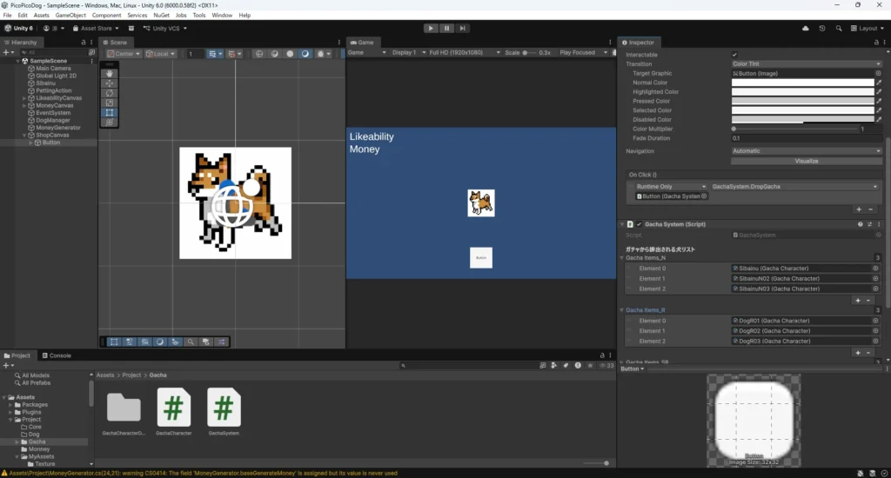Select the Rotate tool in Scene toolbar
891x478 pixels.
(x=110, y=93)
